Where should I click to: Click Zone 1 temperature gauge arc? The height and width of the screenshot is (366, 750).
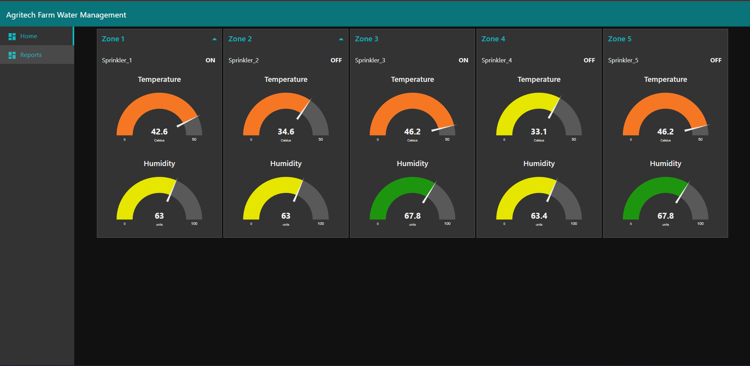(159, 101)
